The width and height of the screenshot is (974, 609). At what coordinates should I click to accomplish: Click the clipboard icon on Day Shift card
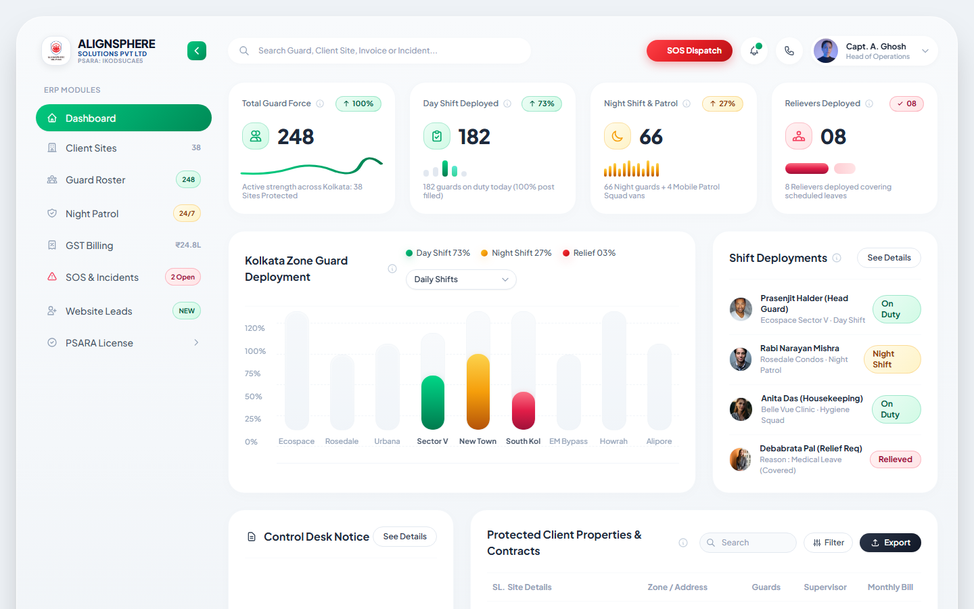coord(437,137)
